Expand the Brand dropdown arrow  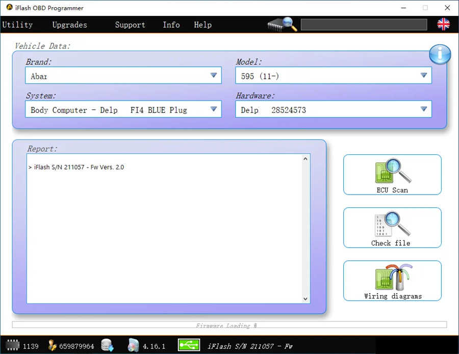[x=214, y=76]
